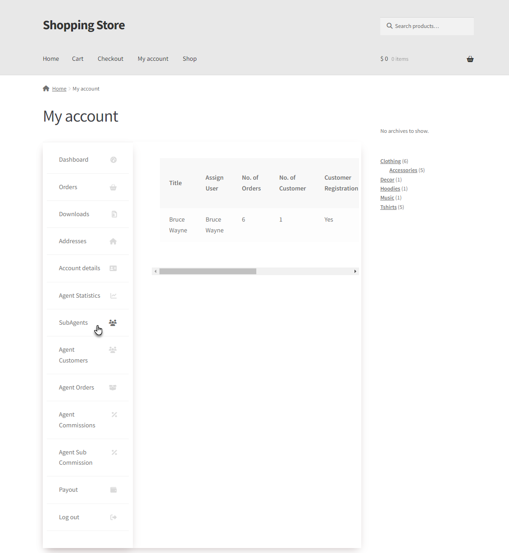509x553 pixels.
Task: Click the Agent Orders boxes icon
Action: point(113,388)
